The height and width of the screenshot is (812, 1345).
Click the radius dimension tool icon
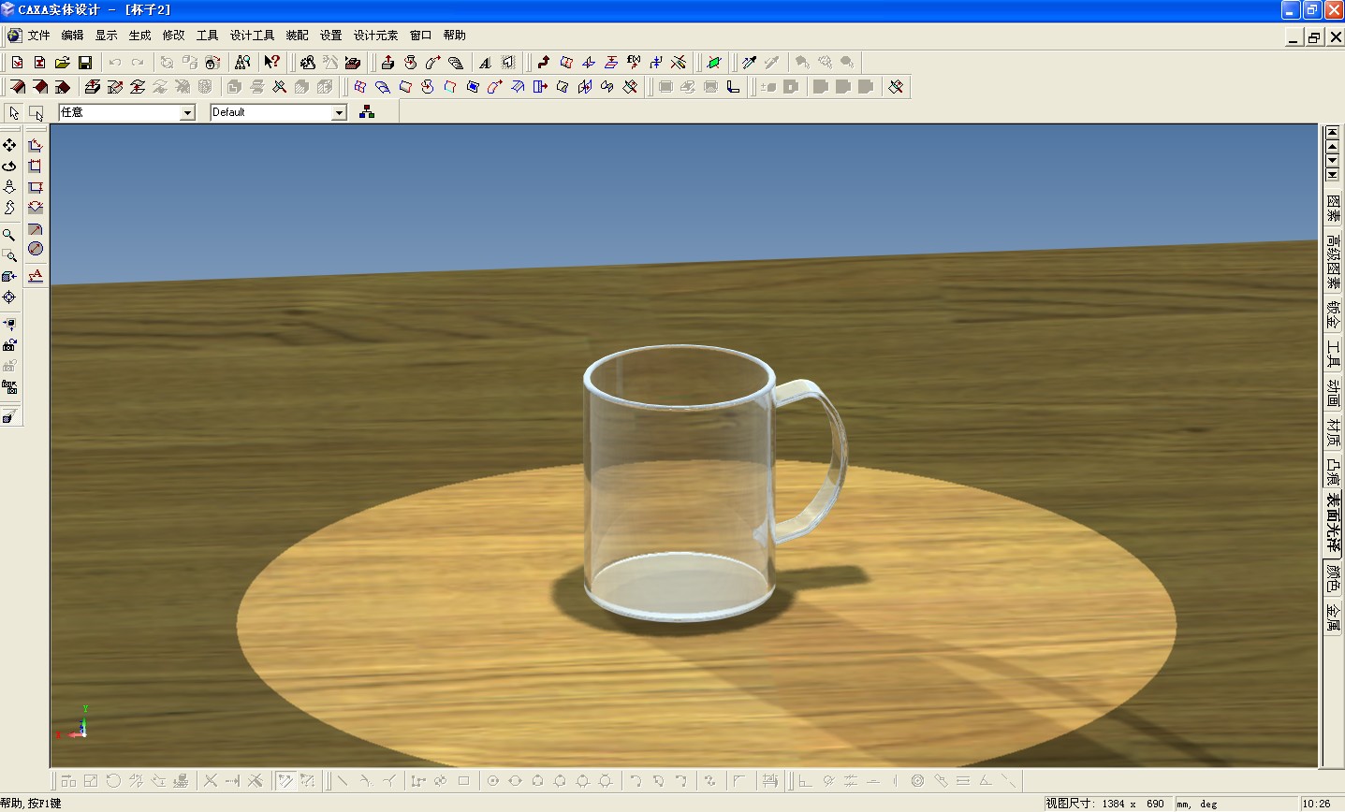(35, 228)
